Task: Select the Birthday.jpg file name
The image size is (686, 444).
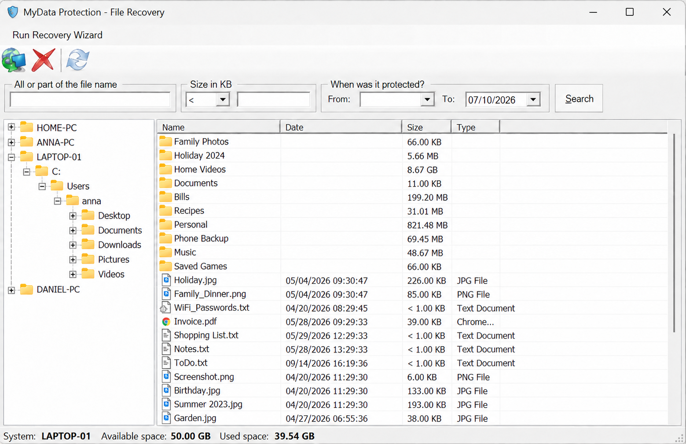Action: coord(197,391)
